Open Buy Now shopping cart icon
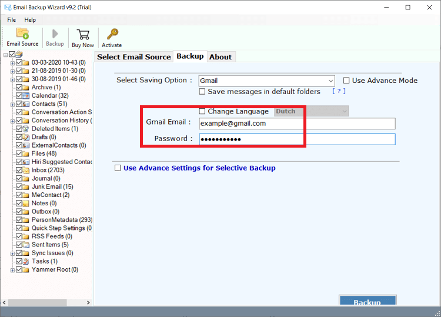Screen dimensions: 441x317 click(x=83, y=35)
